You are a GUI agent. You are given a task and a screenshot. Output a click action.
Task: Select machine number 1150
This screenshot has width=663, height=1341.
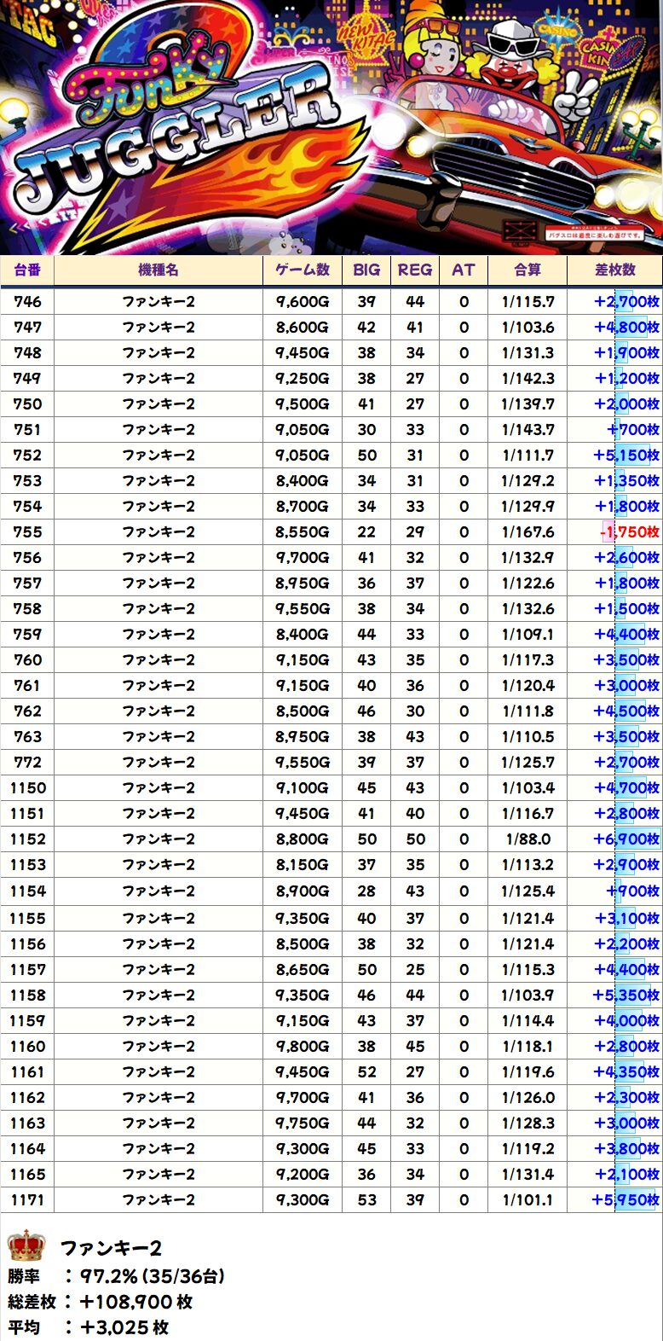[27, 787]
